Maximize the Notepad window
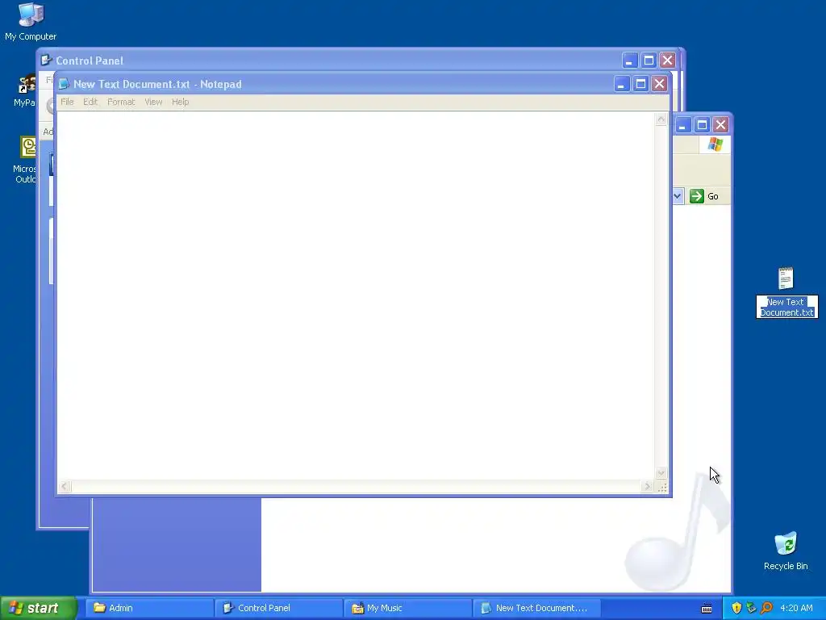 pyautogui.click(x=640, y=84)
